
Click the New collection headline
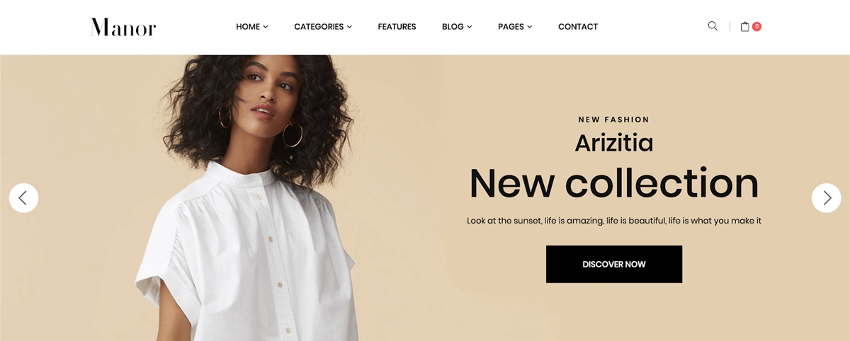(x=614, y=183)
